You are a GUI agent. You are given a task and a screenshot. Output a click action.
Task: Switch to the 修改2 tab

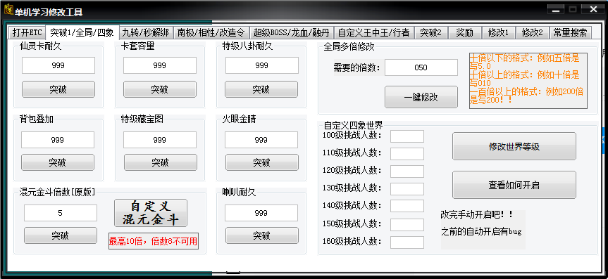tap(532, 32)
